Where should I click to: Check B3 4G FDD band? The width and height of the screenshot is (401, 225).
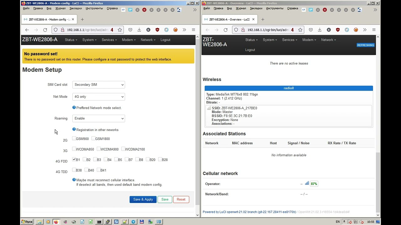pos(95,159)
